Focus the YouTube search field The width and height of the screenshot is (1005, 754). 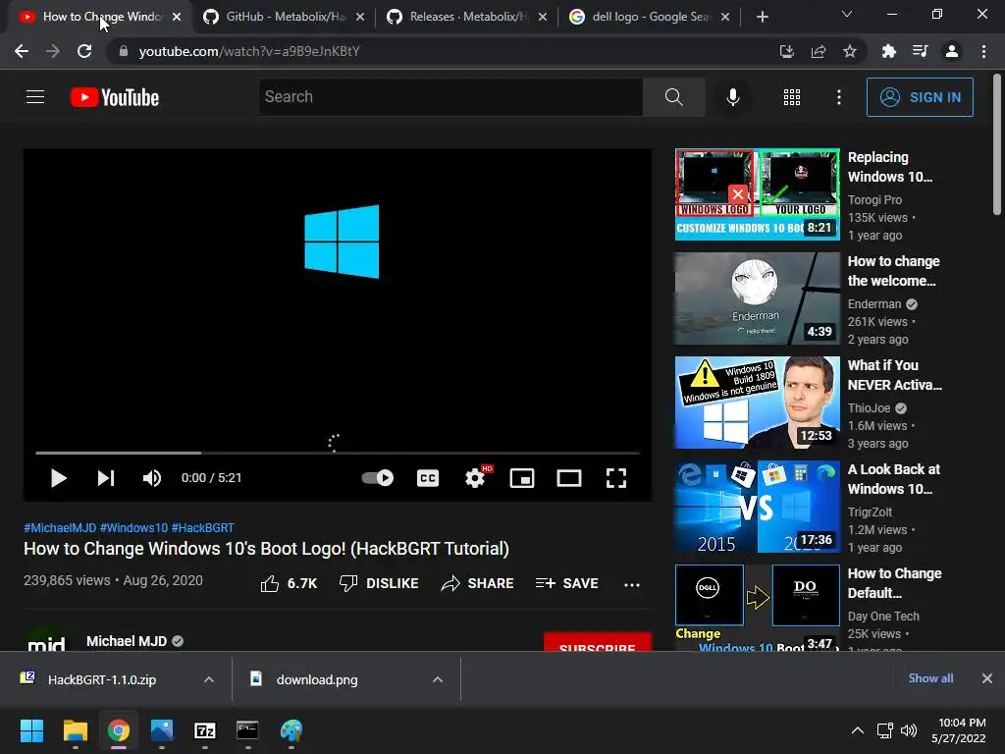point(450,97)
